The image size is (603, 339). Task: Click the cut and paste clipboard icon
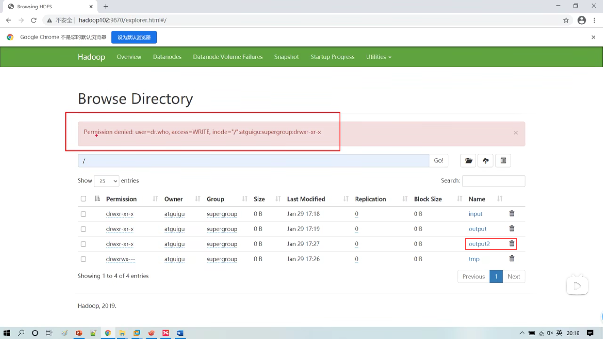(x=503, y=161)
